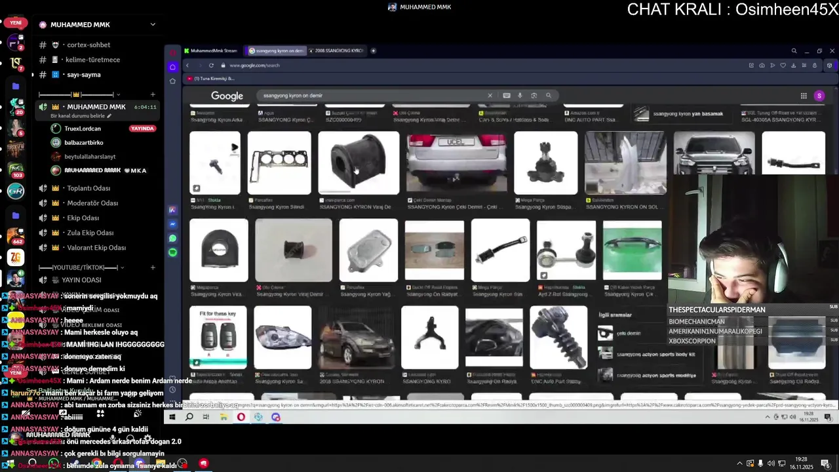Open the head gasket image result
839x472 pixels.
[279, 163]
